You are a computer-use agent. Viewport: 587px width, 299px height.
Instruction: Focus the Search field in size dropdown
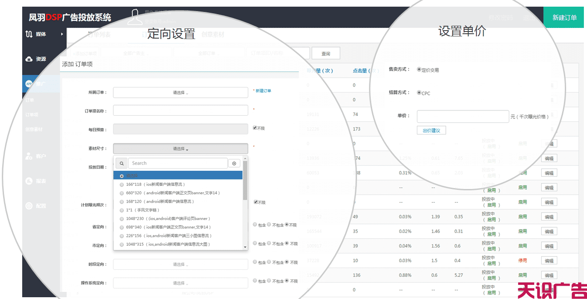pos(178,163)
